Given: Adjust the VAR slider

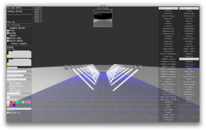Looking at the screenshot, I should (x=19, y=109).
